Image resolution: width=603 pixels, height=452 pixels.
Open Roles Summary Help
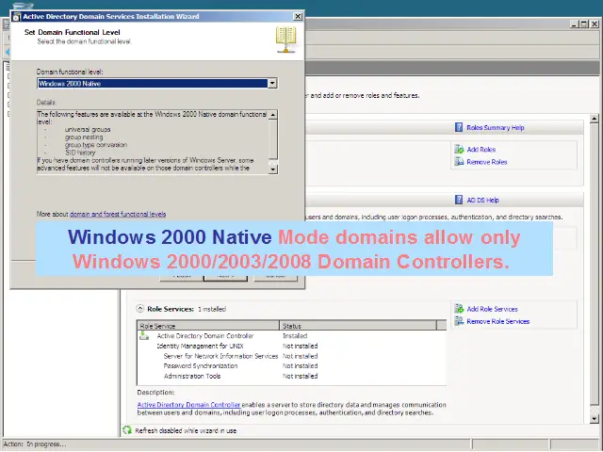pos(496,128)
